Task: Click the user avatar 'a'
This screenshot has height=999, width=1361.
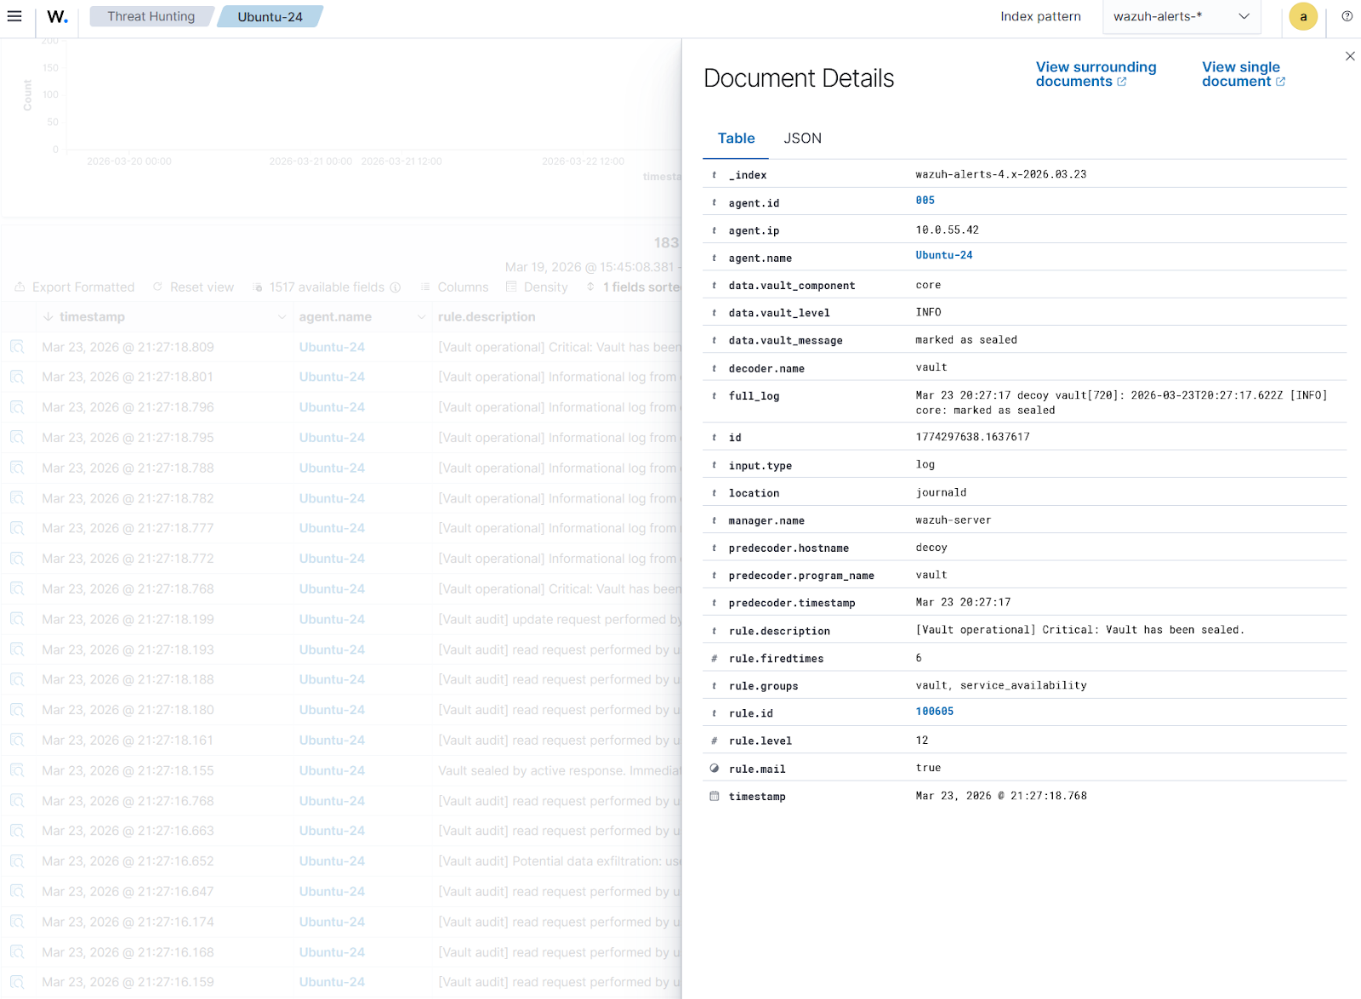Action: click(1302, 16)
